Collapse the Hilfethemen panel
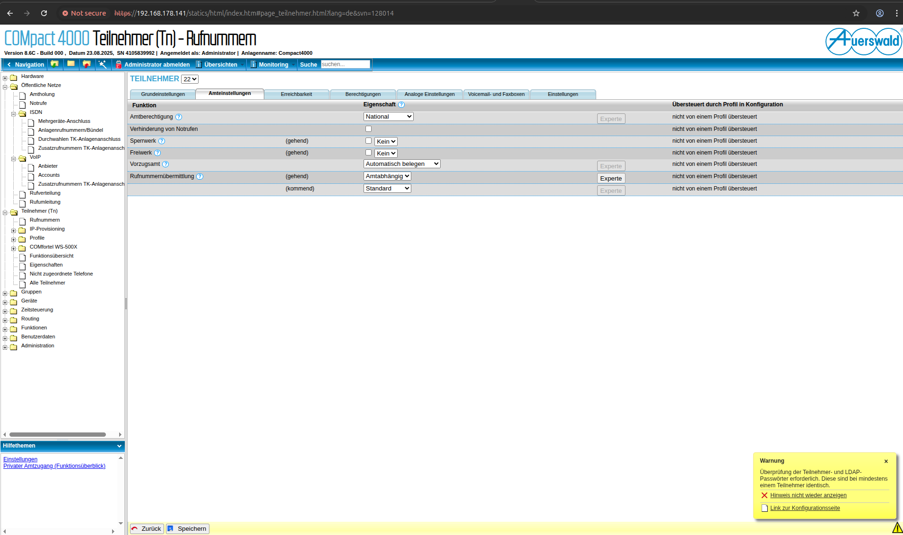Image resolution: width=903 pixels, height=535 pixels. coord(119,446)
